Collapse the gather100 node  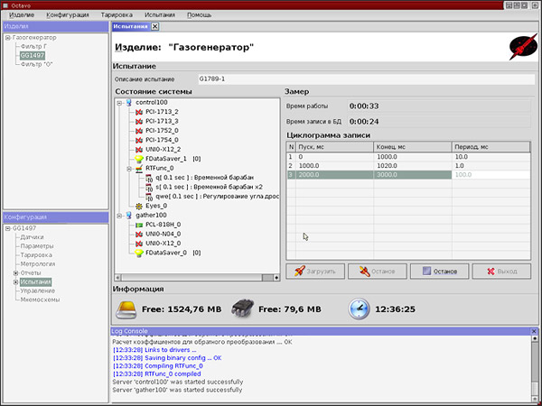click(119, 216)
